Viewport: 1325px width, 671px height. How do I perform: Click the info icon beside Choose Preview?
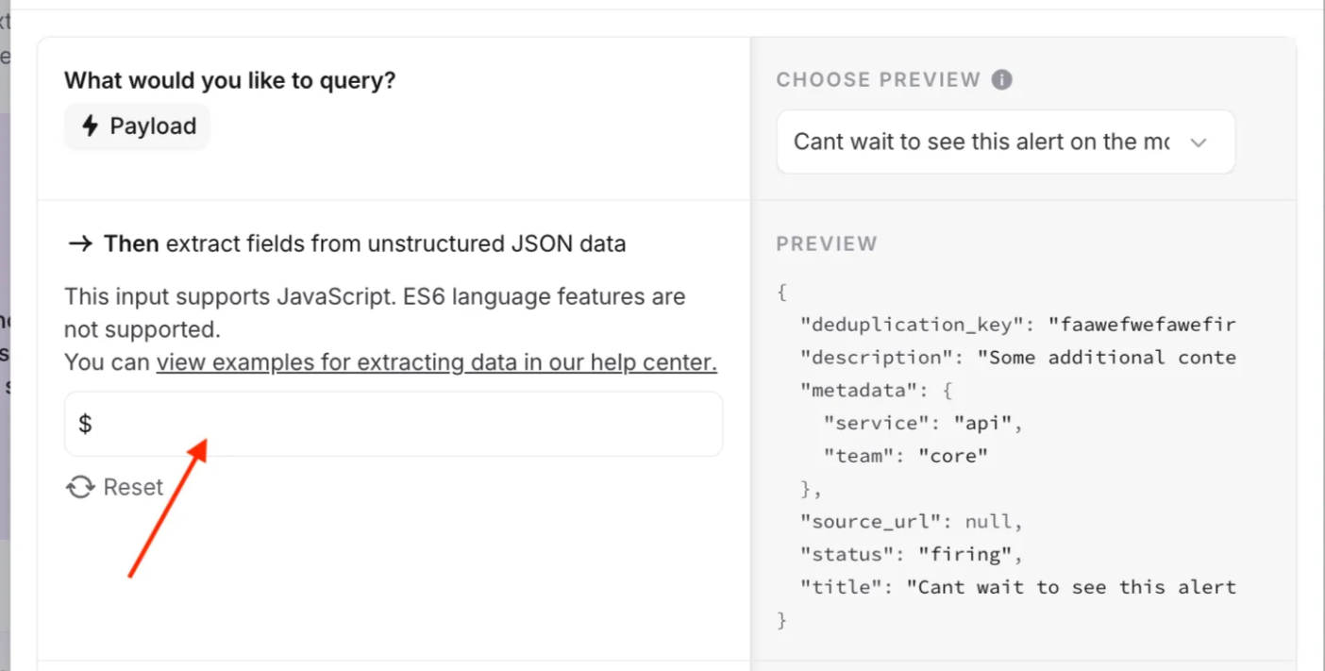coord(1002,80)
